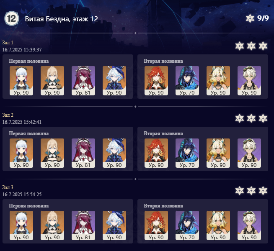Click the last star of Зал 2
This screenshot has width=274, height=251.
point(263,118)
